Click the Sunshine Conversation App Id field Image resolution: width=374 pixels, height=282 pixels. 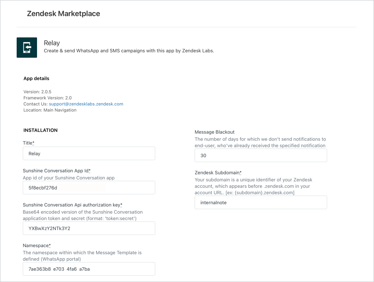pos(89,188)
